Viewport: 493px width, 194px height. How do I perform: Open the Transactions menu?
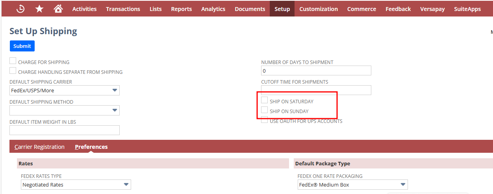(x=123, y=9)
